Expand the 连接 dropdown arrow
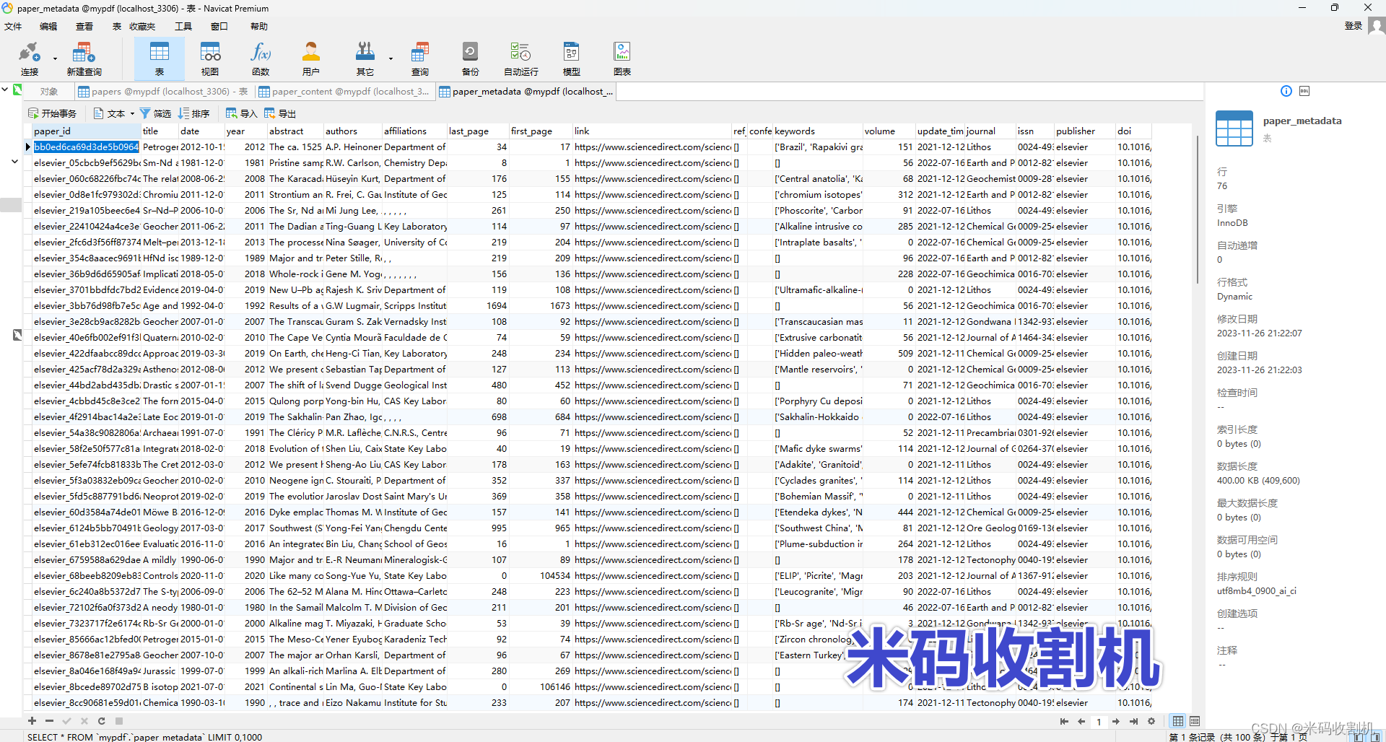The width and height of the screenshot is (1386, 742). click(x=55, y=59)
